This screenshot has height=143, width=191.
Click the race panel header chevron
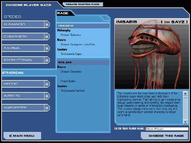point(105,18)
